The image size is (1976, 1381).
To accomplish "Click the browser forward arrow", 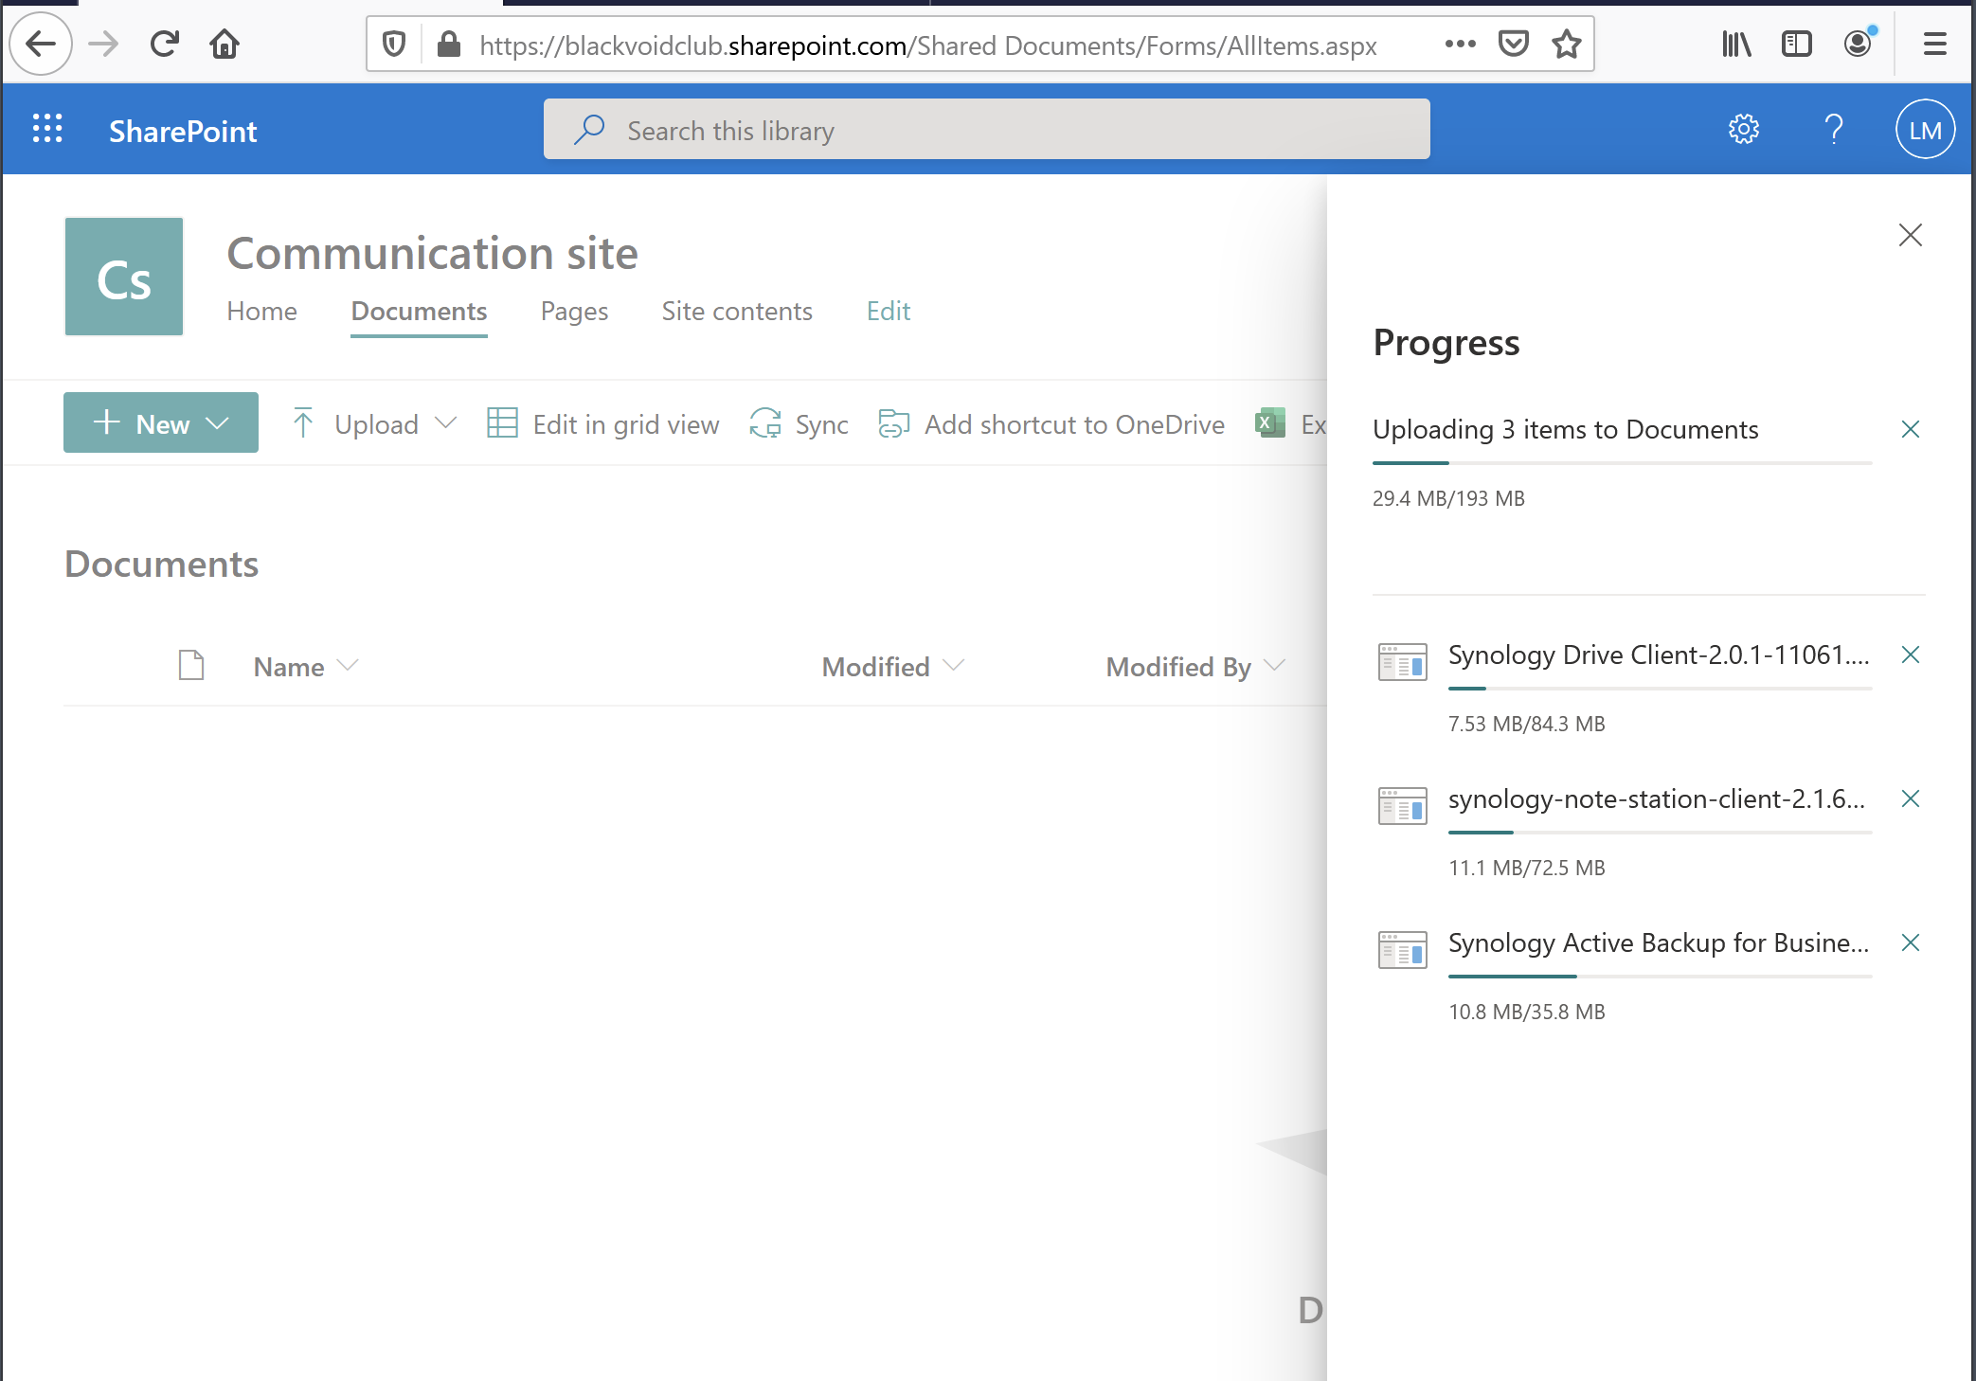I will (x=103, y=44).
